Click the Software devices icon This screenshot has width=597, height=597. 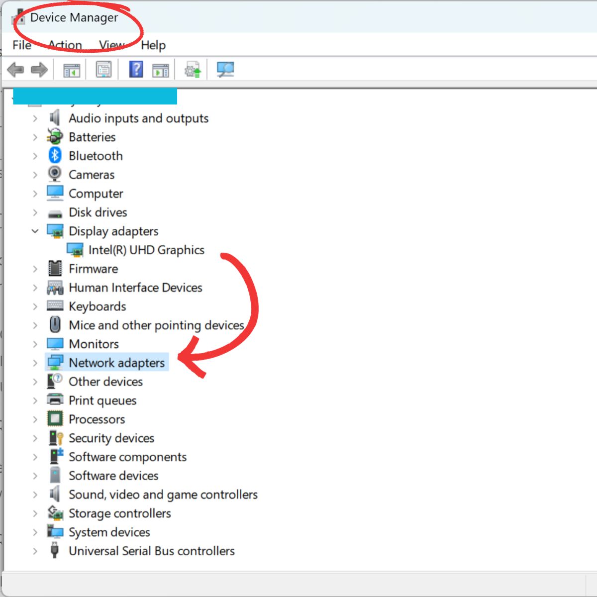[x=55, y=475]
